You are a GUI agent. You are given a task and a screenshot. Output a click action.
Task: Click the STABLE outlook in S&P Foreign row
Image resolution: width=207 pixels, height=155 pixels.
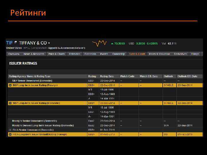point(168,85)
